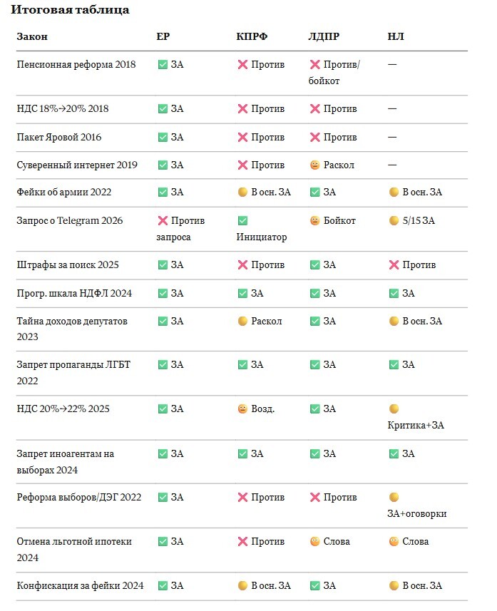Click the face emoji beside Возд. in КПРФ column

pyautogui.click(x=242, y=409)
